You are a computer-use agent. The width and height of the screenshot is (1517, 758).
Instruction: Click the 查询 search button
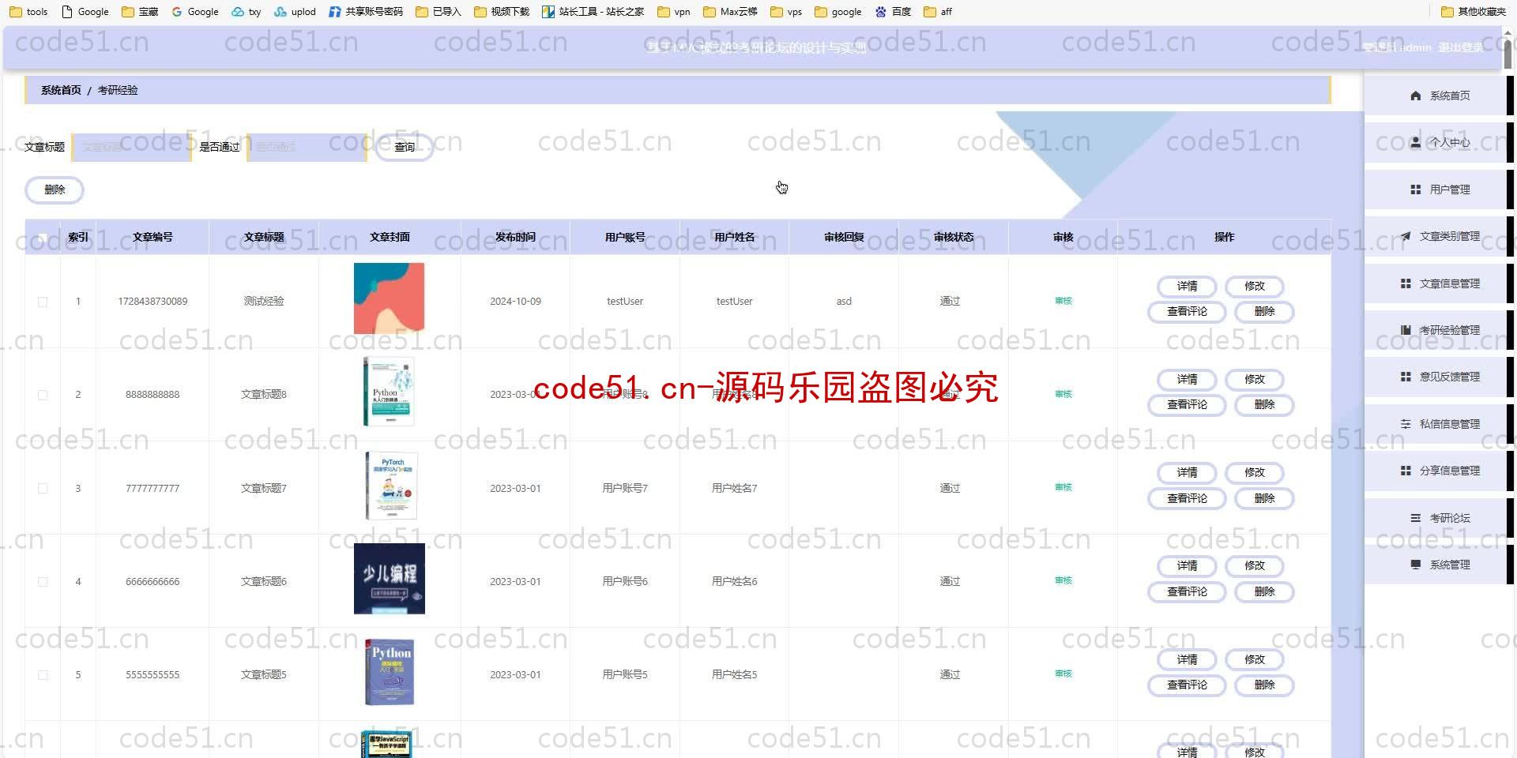point(405,147)
